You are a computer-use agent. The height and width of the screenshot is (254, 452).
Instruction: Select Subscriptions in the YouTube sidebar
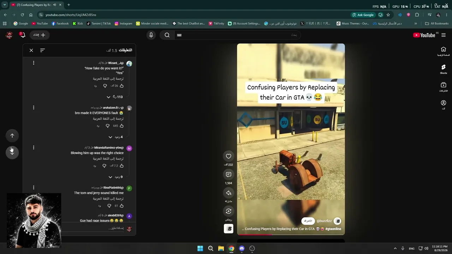444,87
